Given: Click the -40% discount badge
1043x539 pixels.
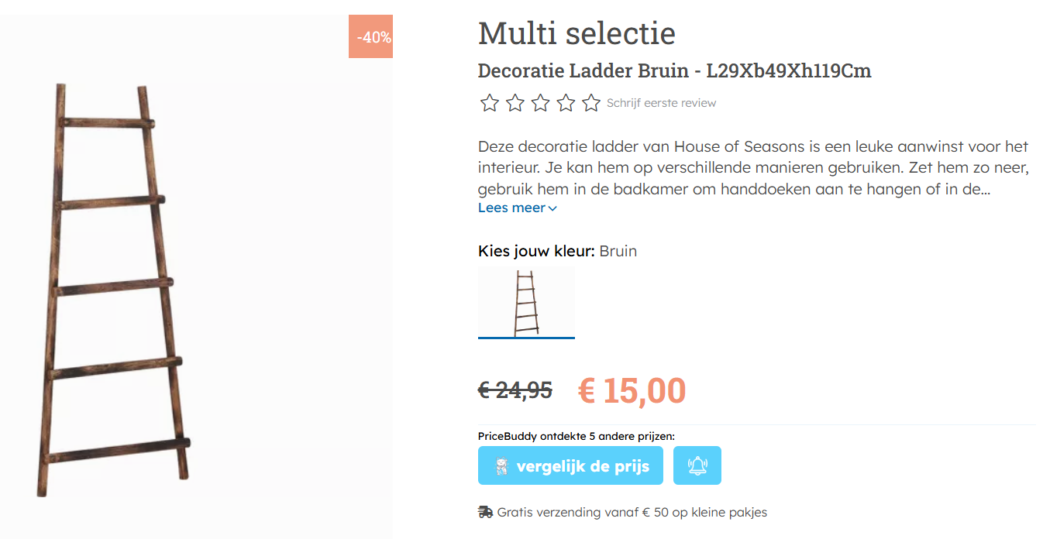Looking at the screenshot, I should [370, 36].
